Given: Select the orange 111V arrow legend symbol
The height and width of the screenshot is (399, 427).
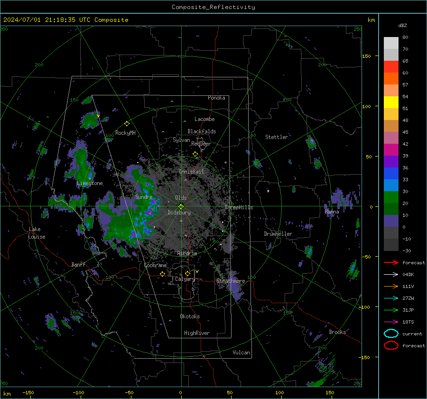Looking at the screenshot, I should coord(391,286).
